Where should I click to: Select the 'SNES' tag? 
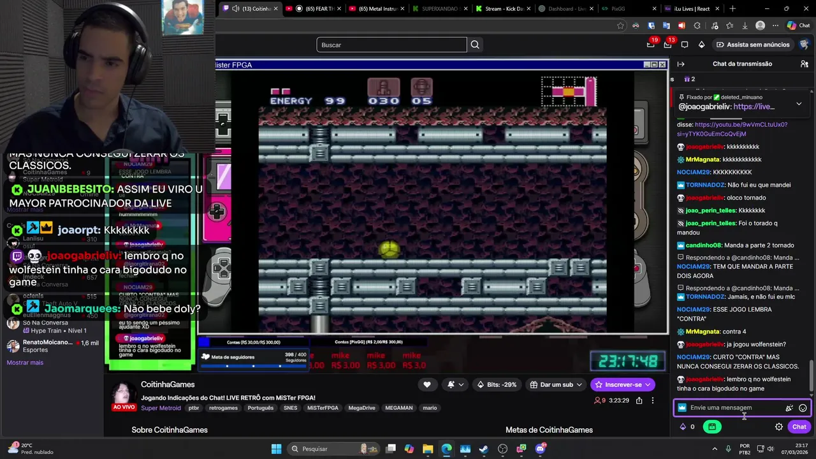click(290, 408)
